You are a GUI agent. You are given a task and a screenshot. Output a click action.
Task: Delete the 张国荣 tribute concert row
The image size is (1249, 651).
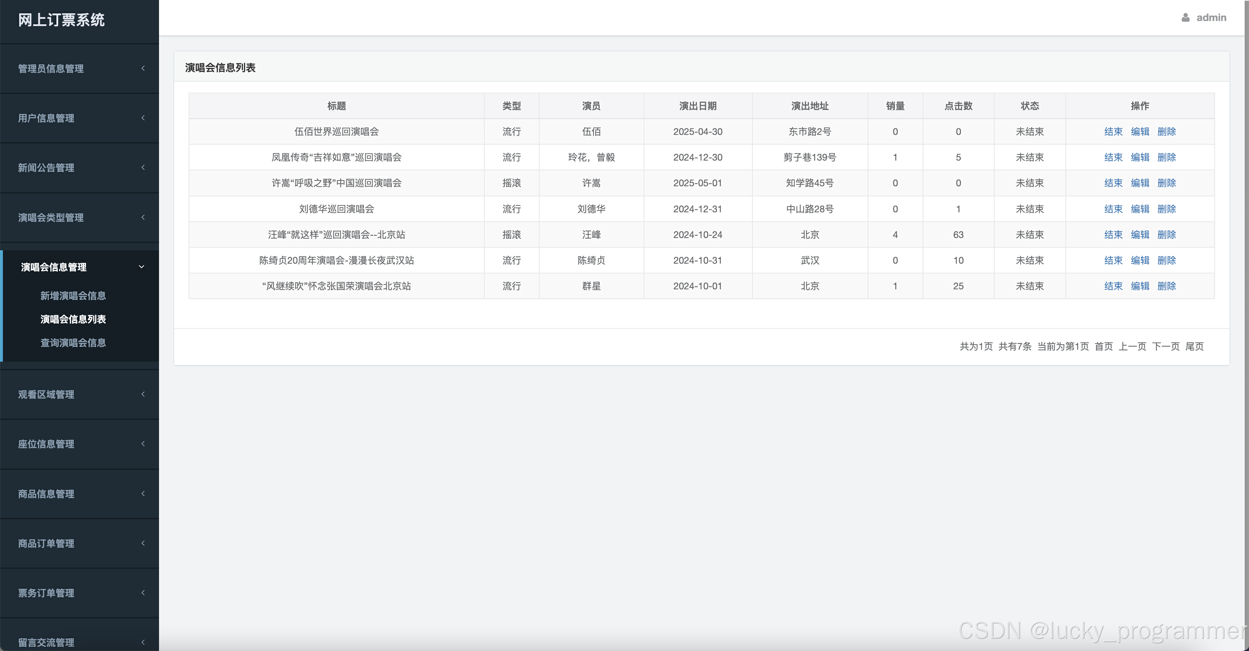[1167, 286]
